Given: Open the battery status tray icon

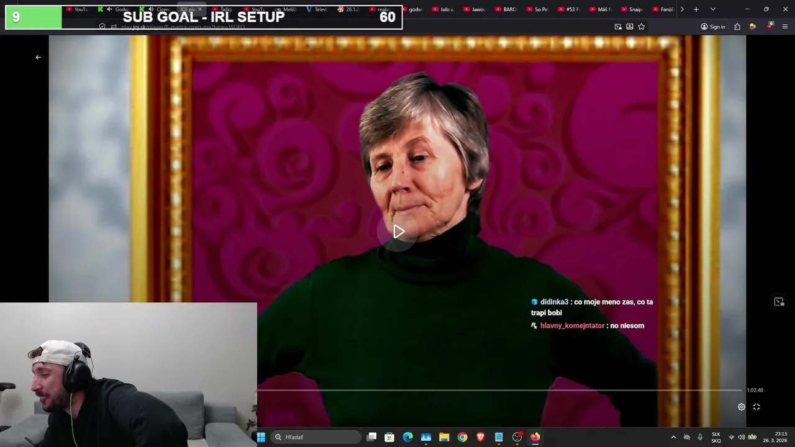Looking at the screenshot, I should pos(752,437).
